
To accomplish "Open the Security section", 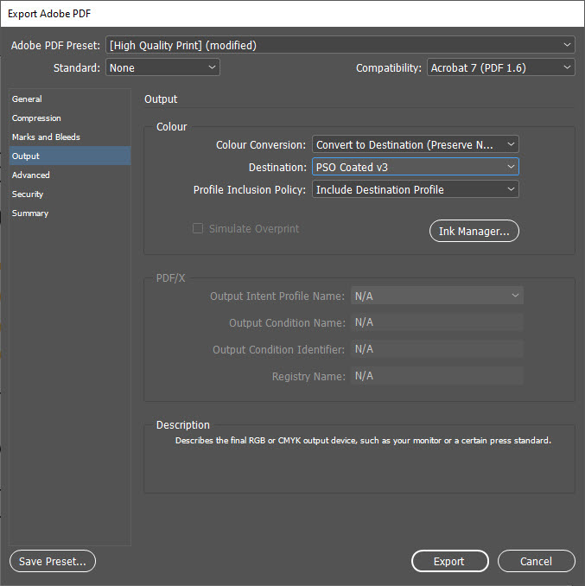I will (70, 194).
